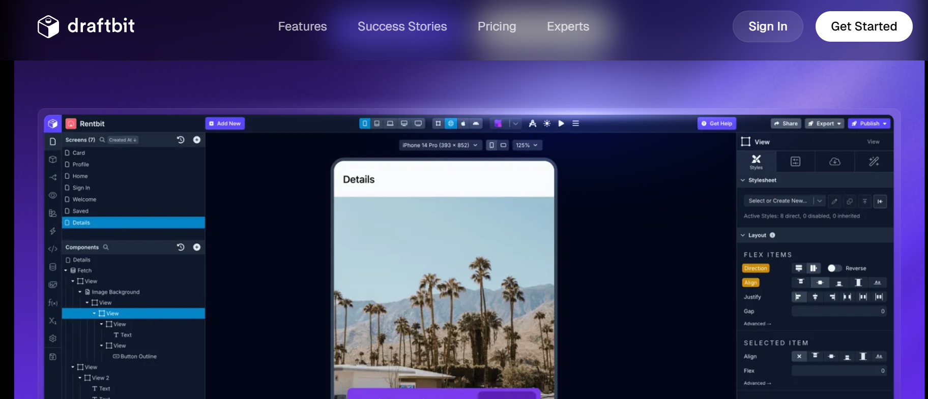
Task: Click the hamburger menu icon in toolbar
Action: click(x=576, y=124)
